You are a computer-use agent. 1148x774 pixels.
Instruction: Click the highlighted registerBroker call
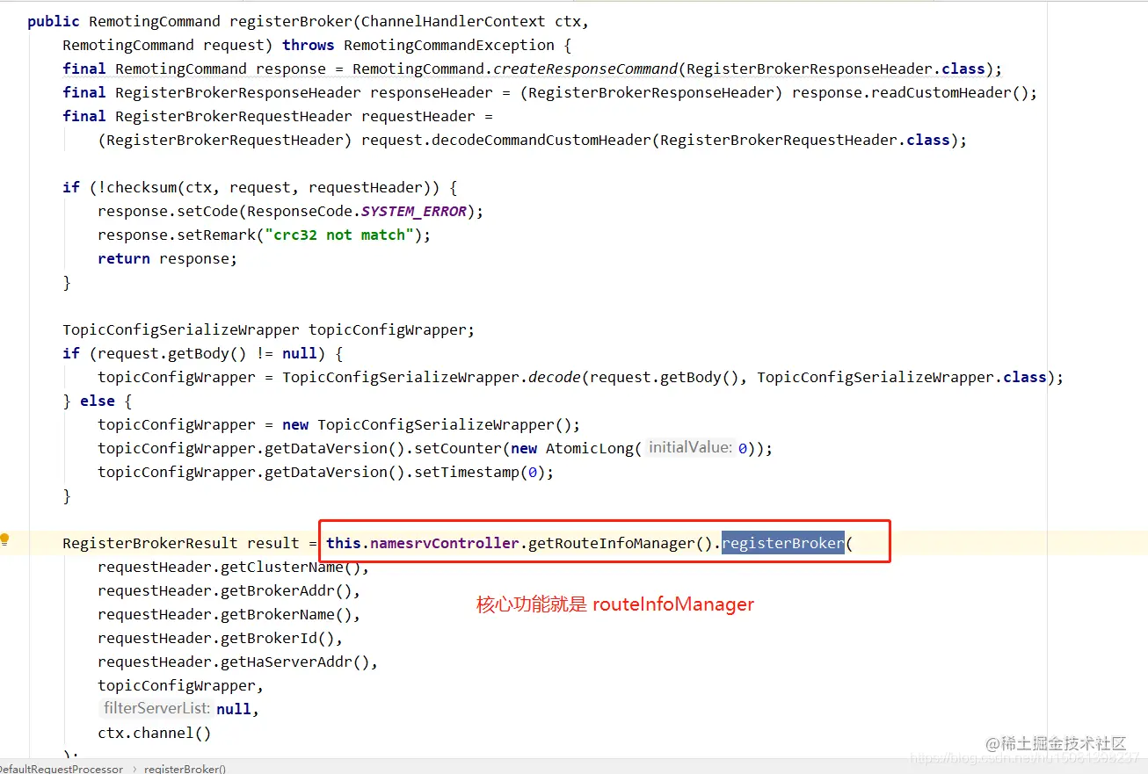pyautogui.click(x=783, y=543)
